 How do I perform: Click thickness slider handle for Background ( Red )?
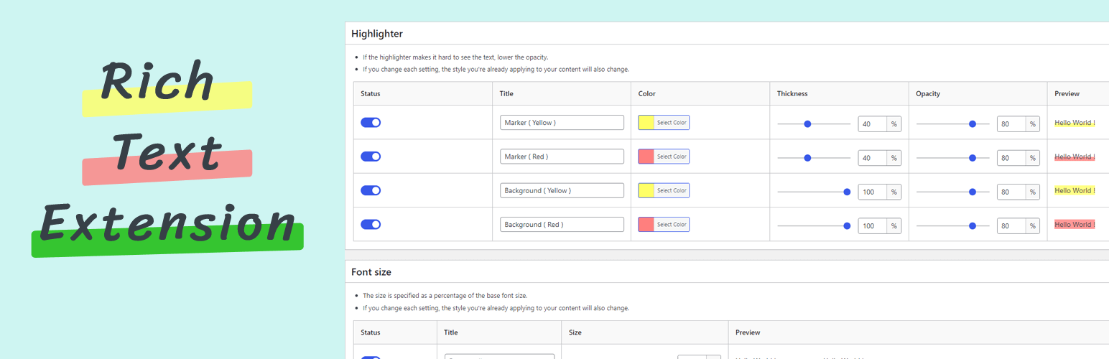coord(847,226)
